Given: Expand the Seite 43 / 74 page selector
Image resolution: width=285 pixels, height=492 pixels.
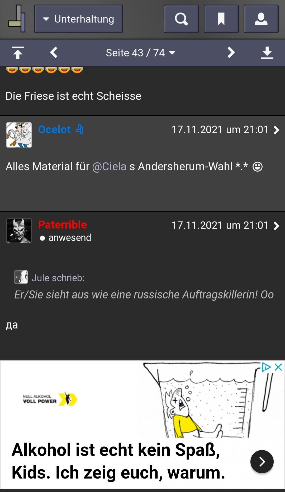Looking at the screenshot, I should pyautogui.click(x=141, y=53).
